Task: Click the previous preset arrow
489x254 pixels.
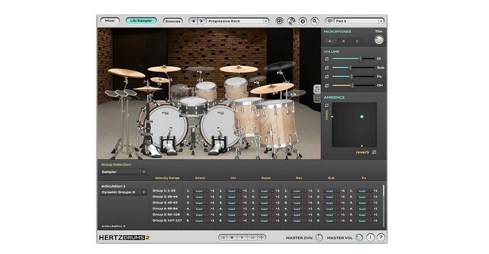Action: click(x=194, y=21)
